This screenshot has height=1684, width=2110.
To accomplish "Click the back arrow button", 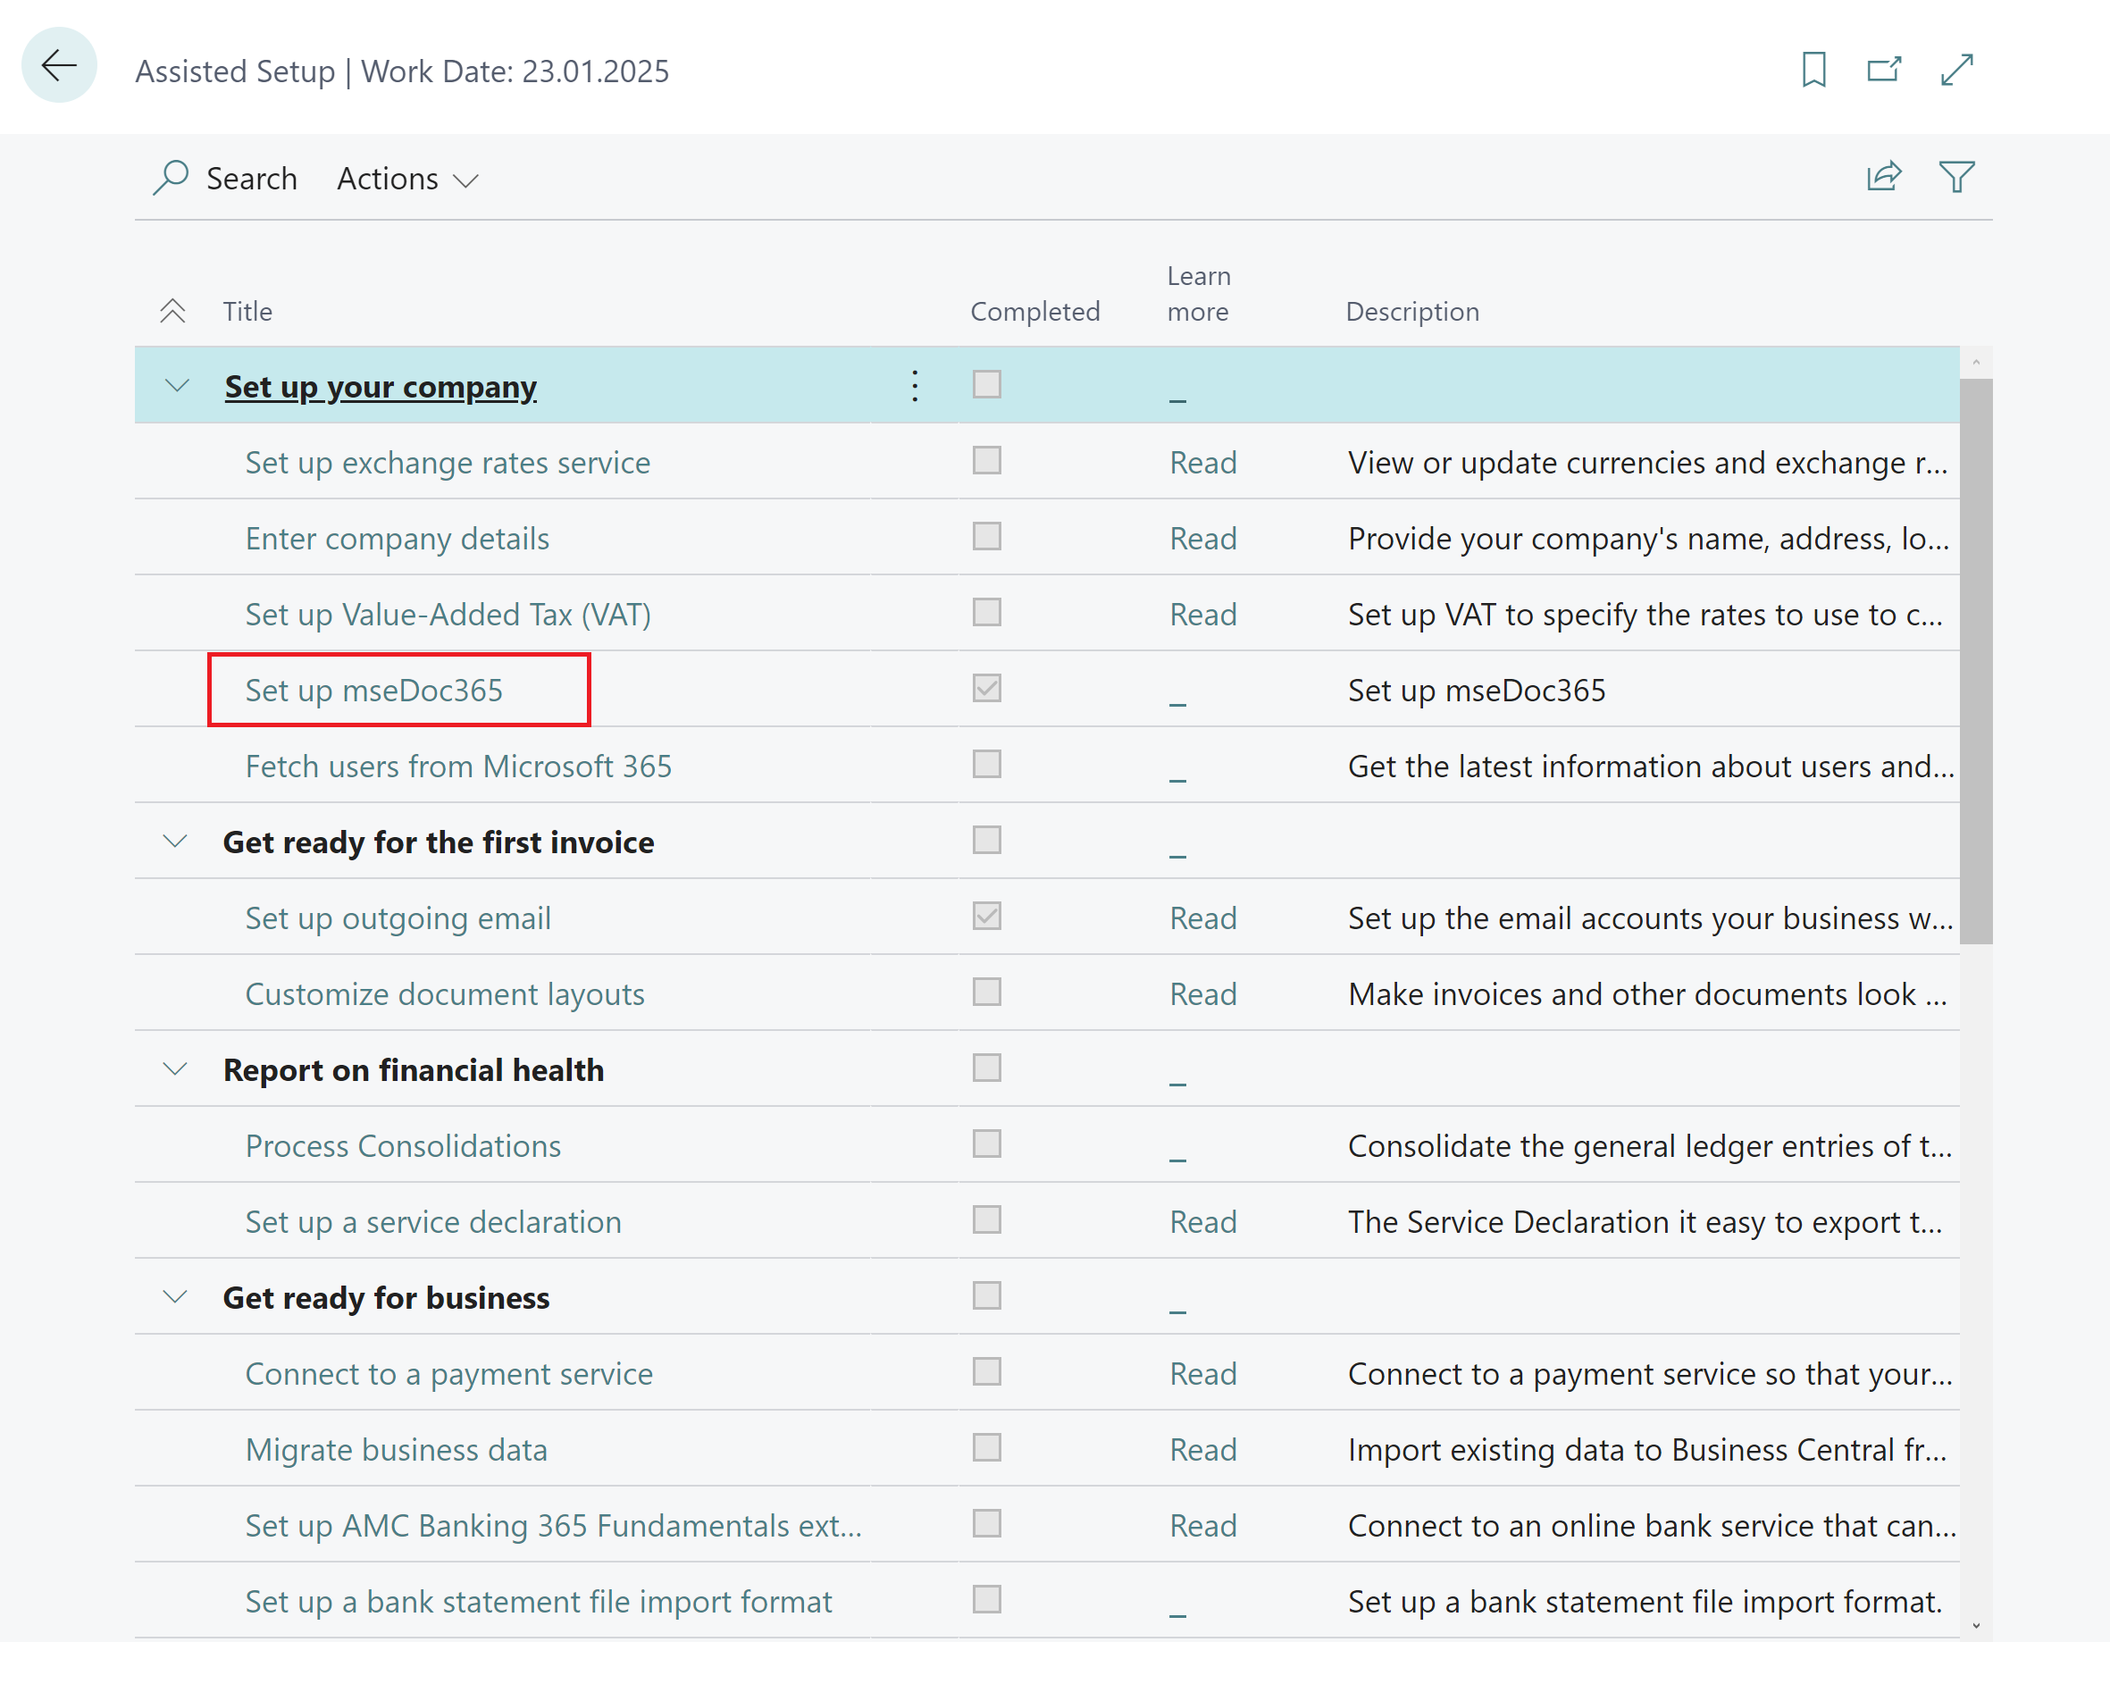I will click(59, 65).
